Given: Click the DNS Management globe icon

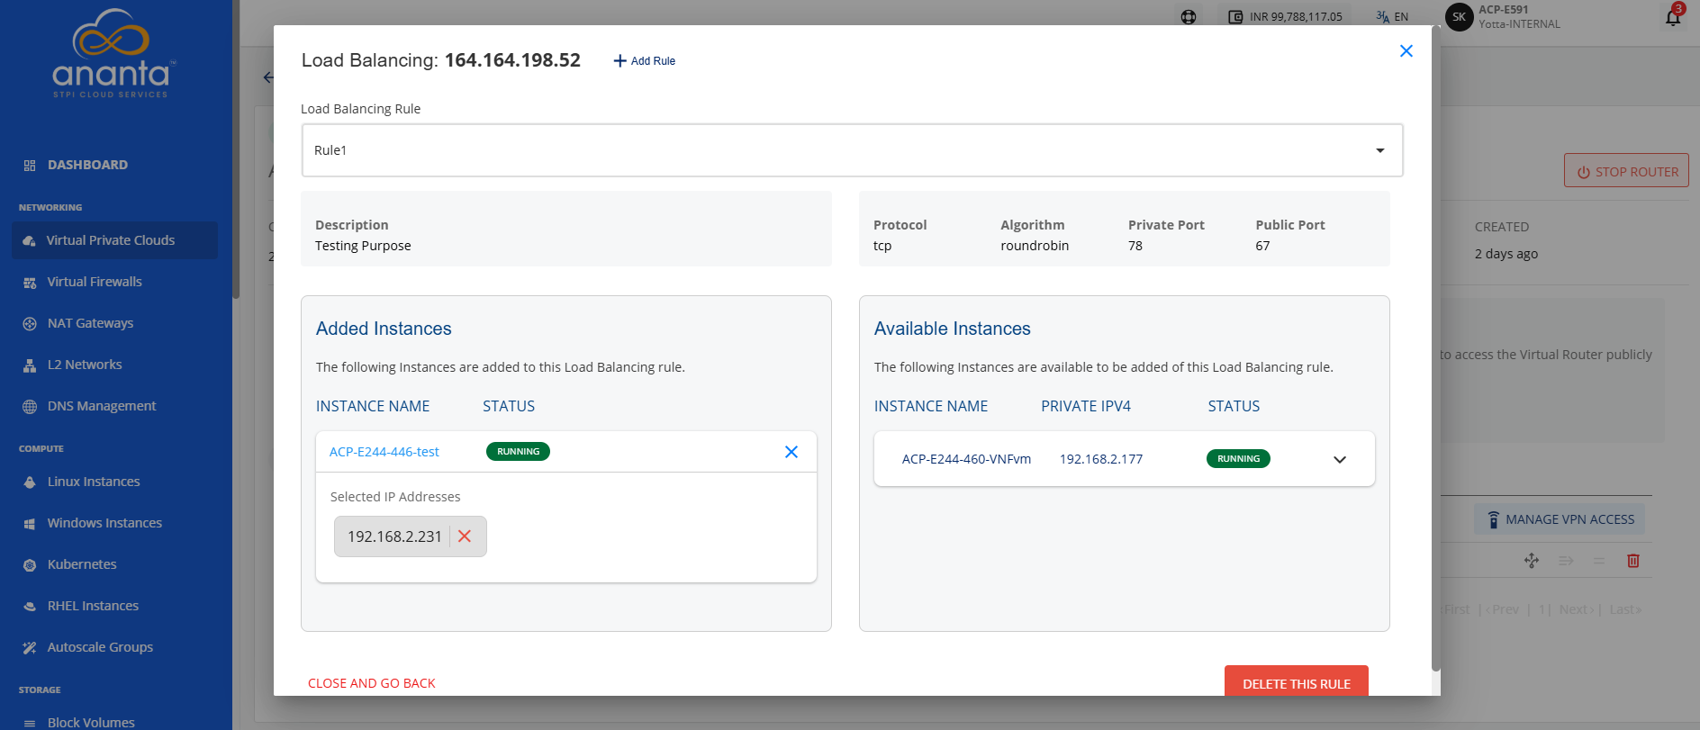Looking at the screenshot, I should 30,407.
